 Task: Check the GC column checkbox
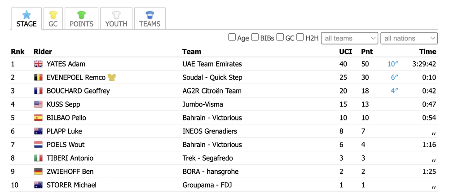pos(280,37)
